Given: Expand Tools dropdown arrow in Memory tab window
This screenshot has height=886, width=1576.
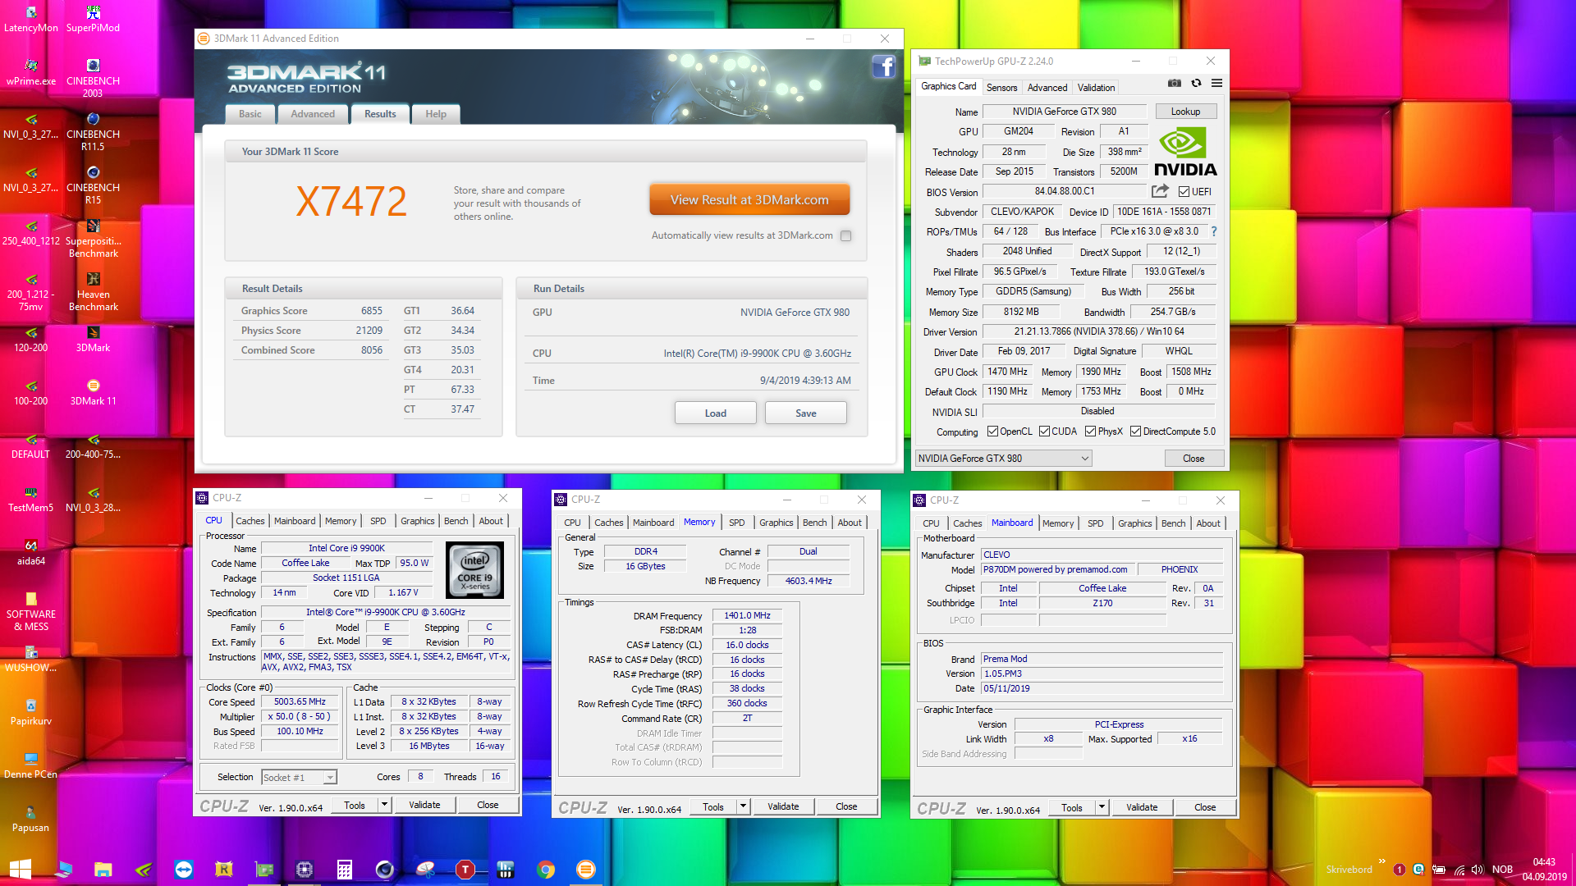Looking at the screenshot, I should 743,807.
